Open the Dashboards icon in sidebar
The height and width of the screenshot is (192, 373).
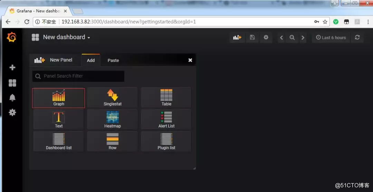tap(12, 83)
